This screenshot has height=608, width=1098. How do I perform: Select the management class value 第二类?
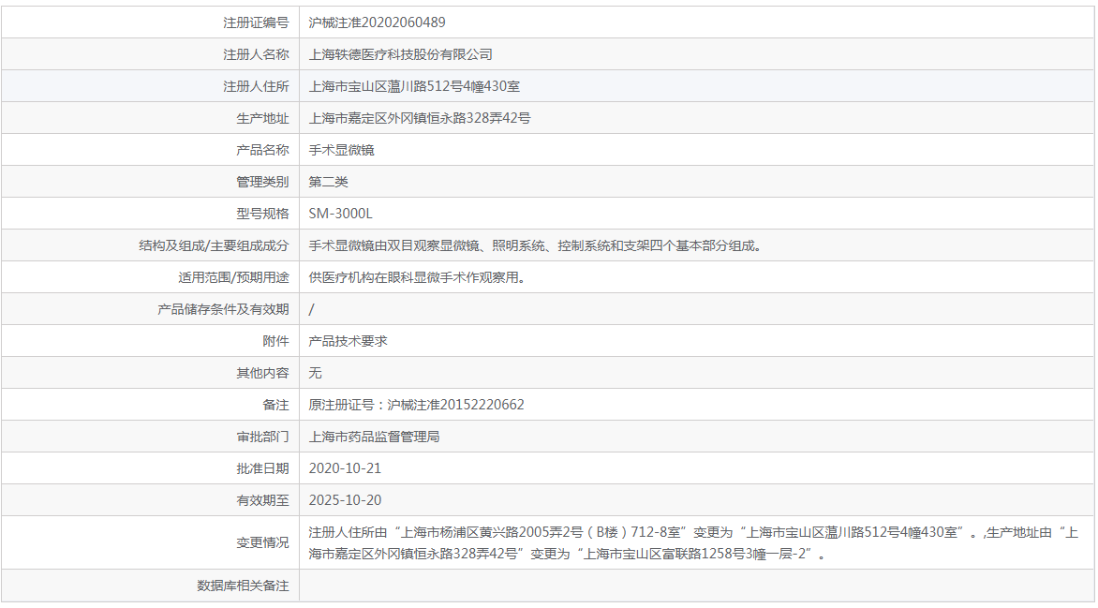coord(329,182)
